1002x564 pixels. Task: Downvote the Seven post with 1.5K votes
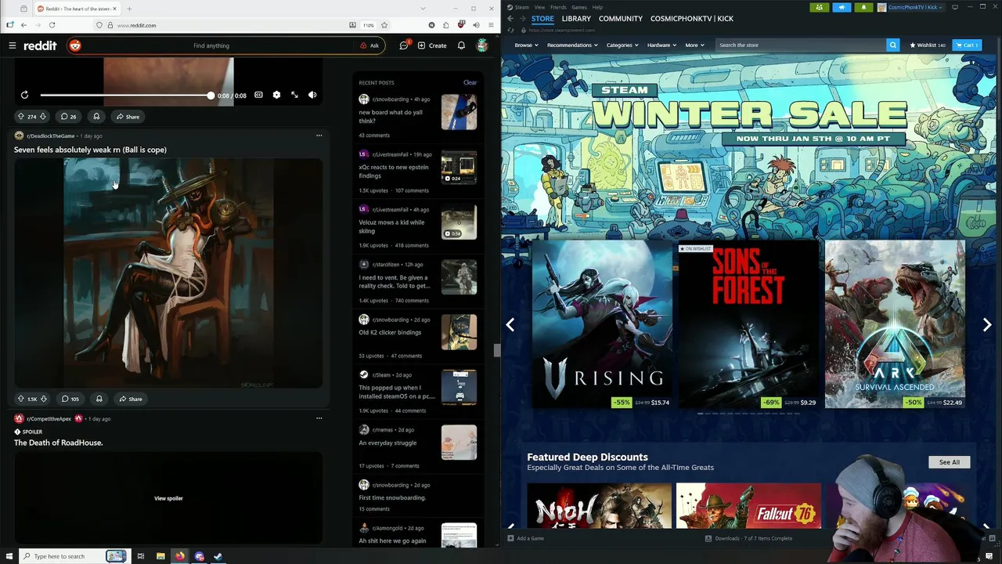pos(44,399)
